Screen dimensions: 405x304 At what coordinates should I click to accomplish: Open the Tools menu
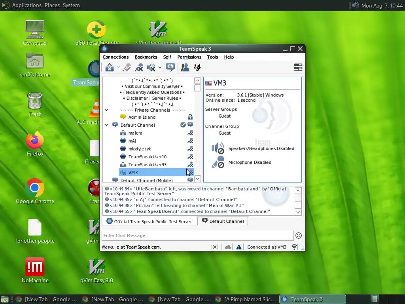pos(212,57)
